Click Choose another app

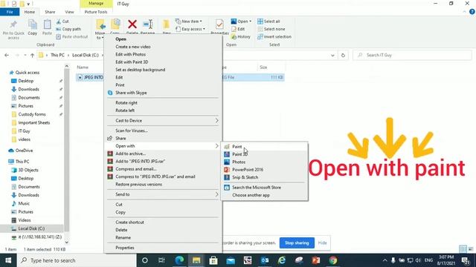pos(264,195)
